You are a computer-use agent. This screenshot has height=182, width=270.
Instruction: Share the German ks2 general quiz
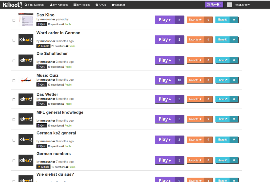click(222, 140)
